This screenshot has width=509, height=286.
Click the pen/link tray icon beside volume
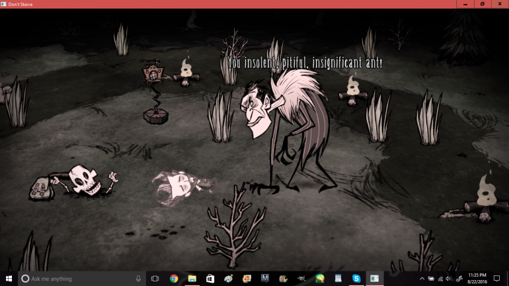coord(459,279)
